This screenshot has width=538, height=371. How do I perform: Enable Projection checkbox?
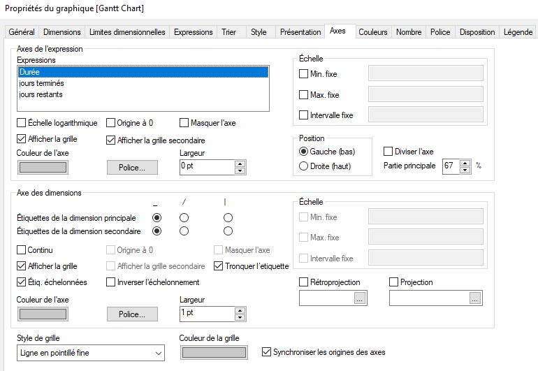click(393, 282)
